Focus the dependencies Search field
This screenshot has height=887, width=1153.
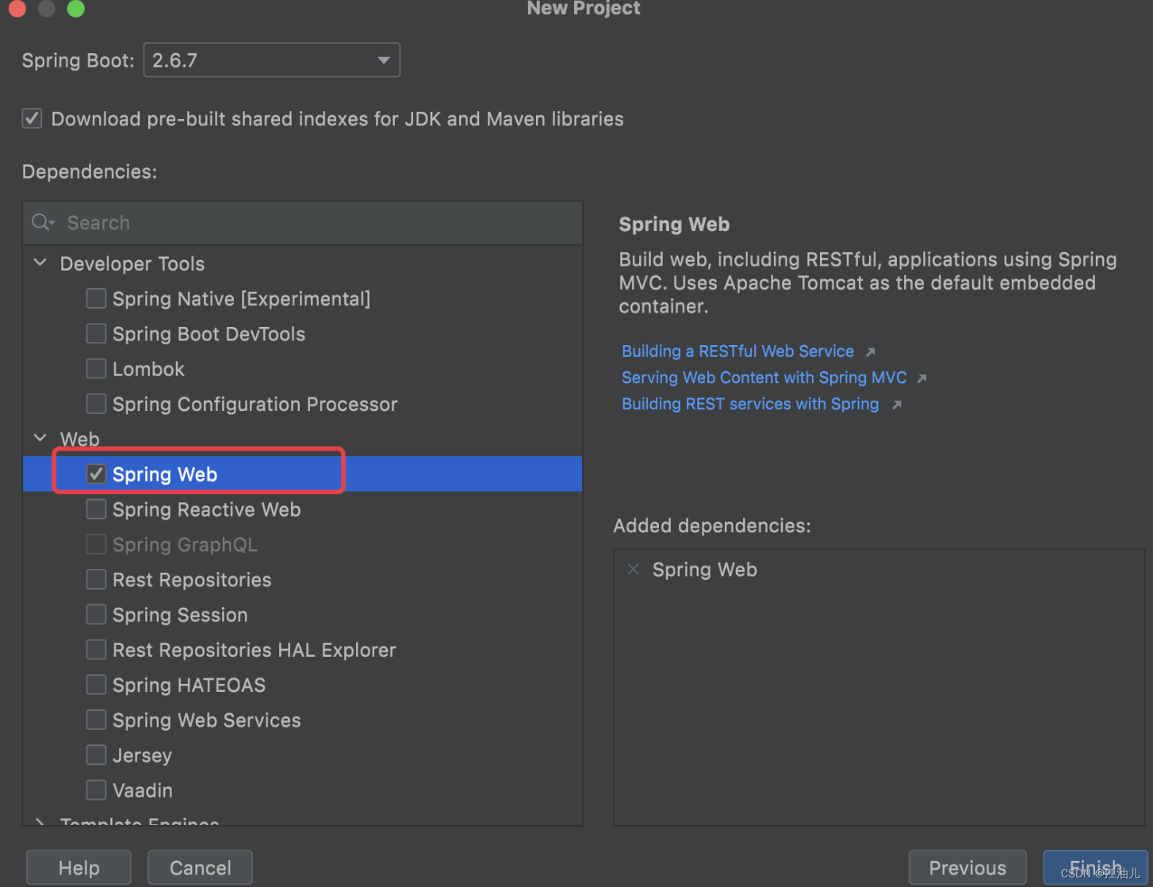pos(303,223)
